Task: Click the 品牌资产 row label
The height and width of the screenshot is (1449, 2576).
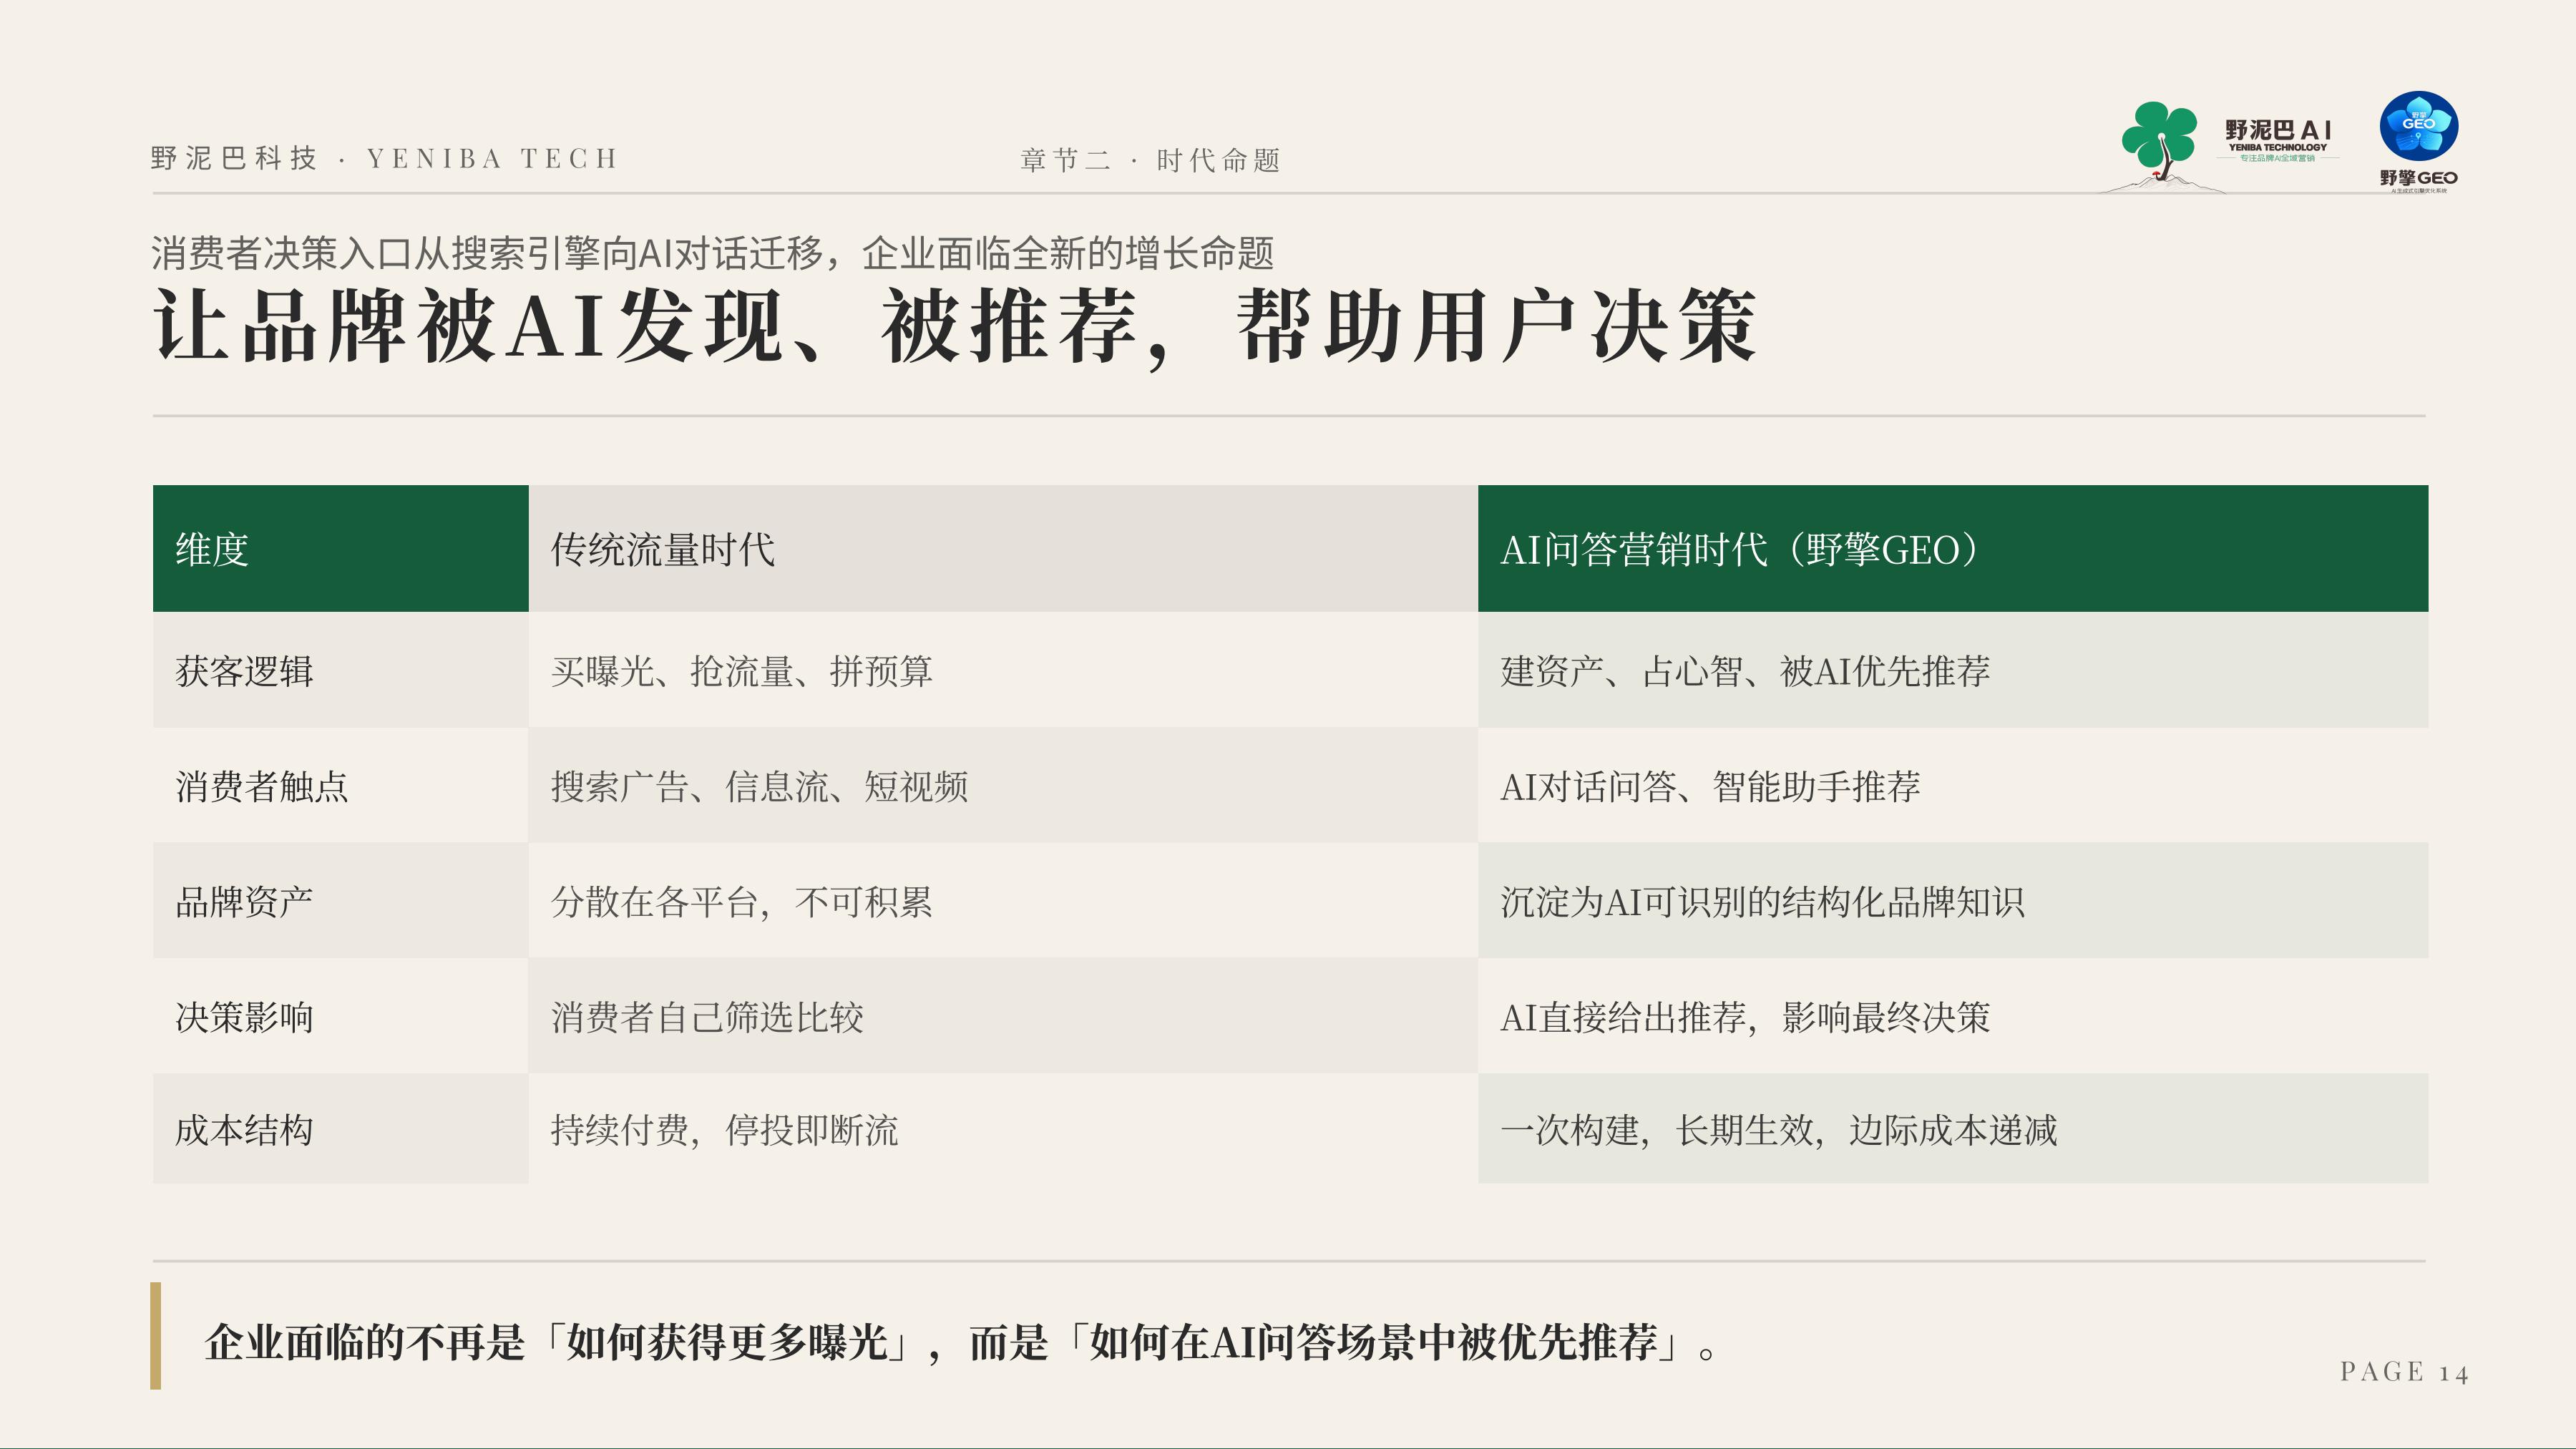Action: [340, 901]
